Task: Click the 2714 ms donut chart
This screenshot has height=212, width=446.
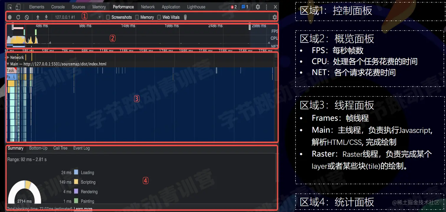Action: [x=24, y=192]
